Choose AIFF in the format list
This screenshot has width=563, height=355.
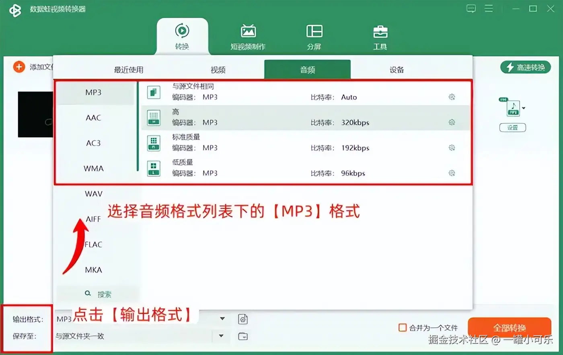[x=93, y=219]
